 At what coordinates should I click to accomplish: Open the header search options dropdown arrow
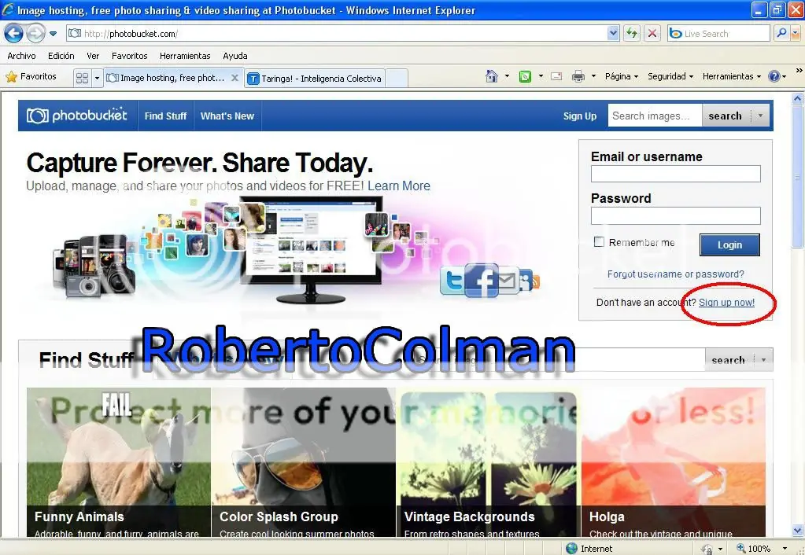[x=760, y=116]
